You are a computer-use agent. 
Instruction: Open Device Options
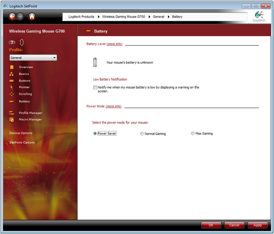click(x=21, y=133)
